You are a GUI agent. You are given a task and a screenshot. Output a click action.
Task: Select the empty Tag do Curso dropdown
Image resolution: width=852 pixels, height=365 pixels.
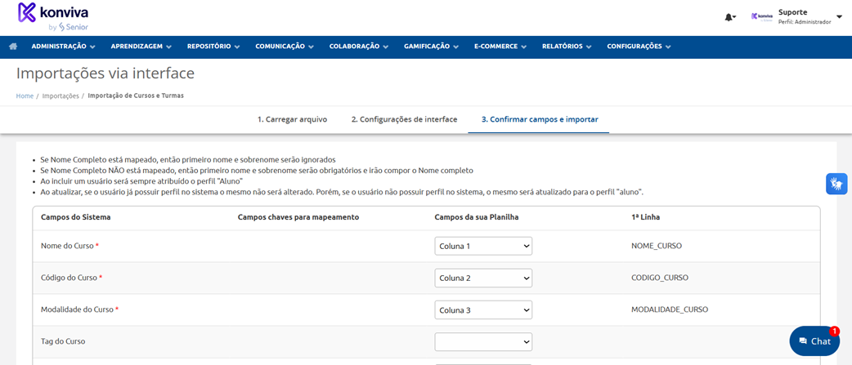pyautogui.click(x=483, y=342)
